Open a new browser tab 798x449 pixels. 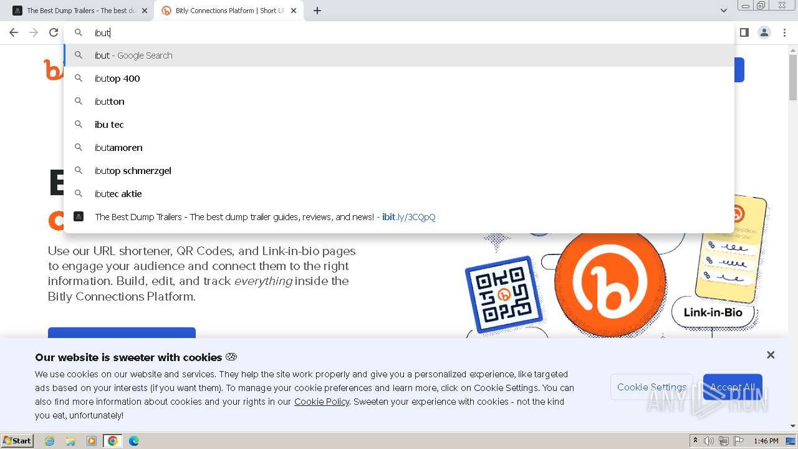(x=317, y=11)
